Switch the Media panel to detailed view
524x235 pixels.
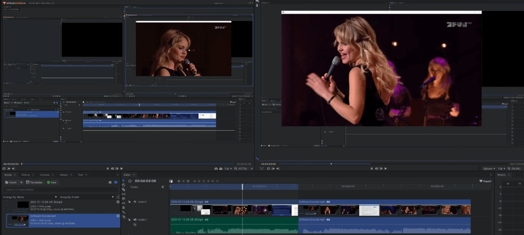pos(116,182)
